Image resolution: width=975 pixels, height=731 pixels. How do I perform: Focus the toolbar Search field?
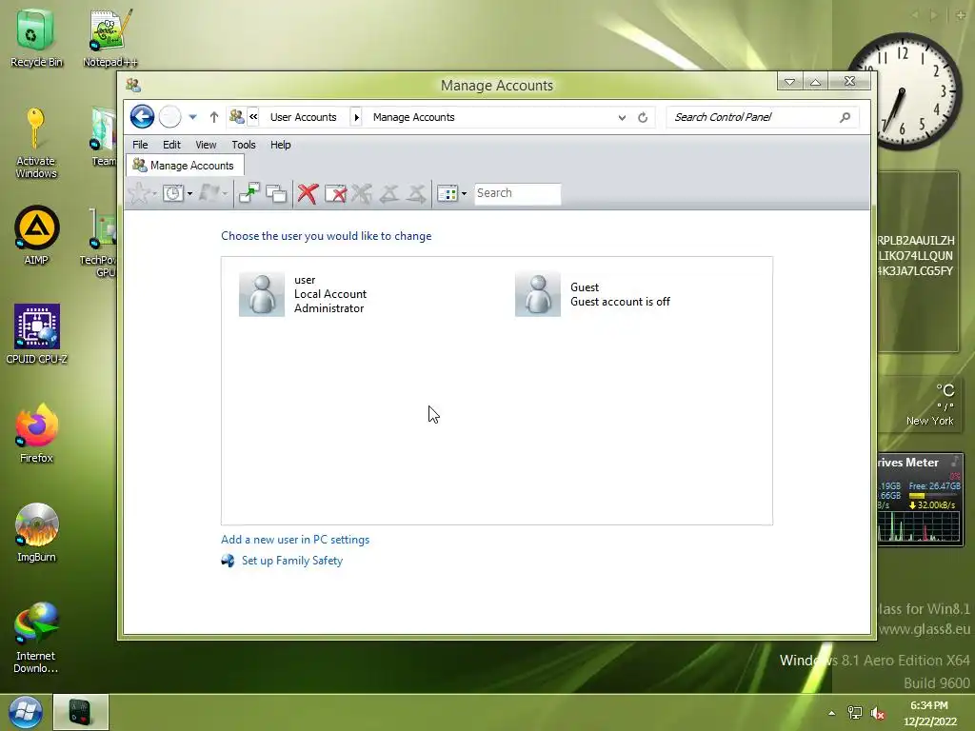tap(517, 193)
